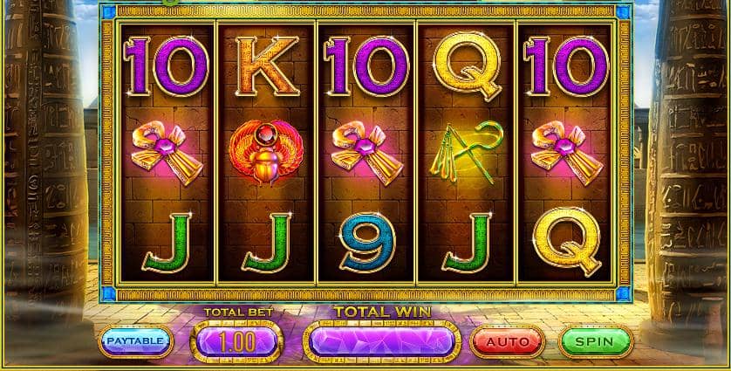
Task: Select the purple 10 on the fifth reel
Action: 566,65
